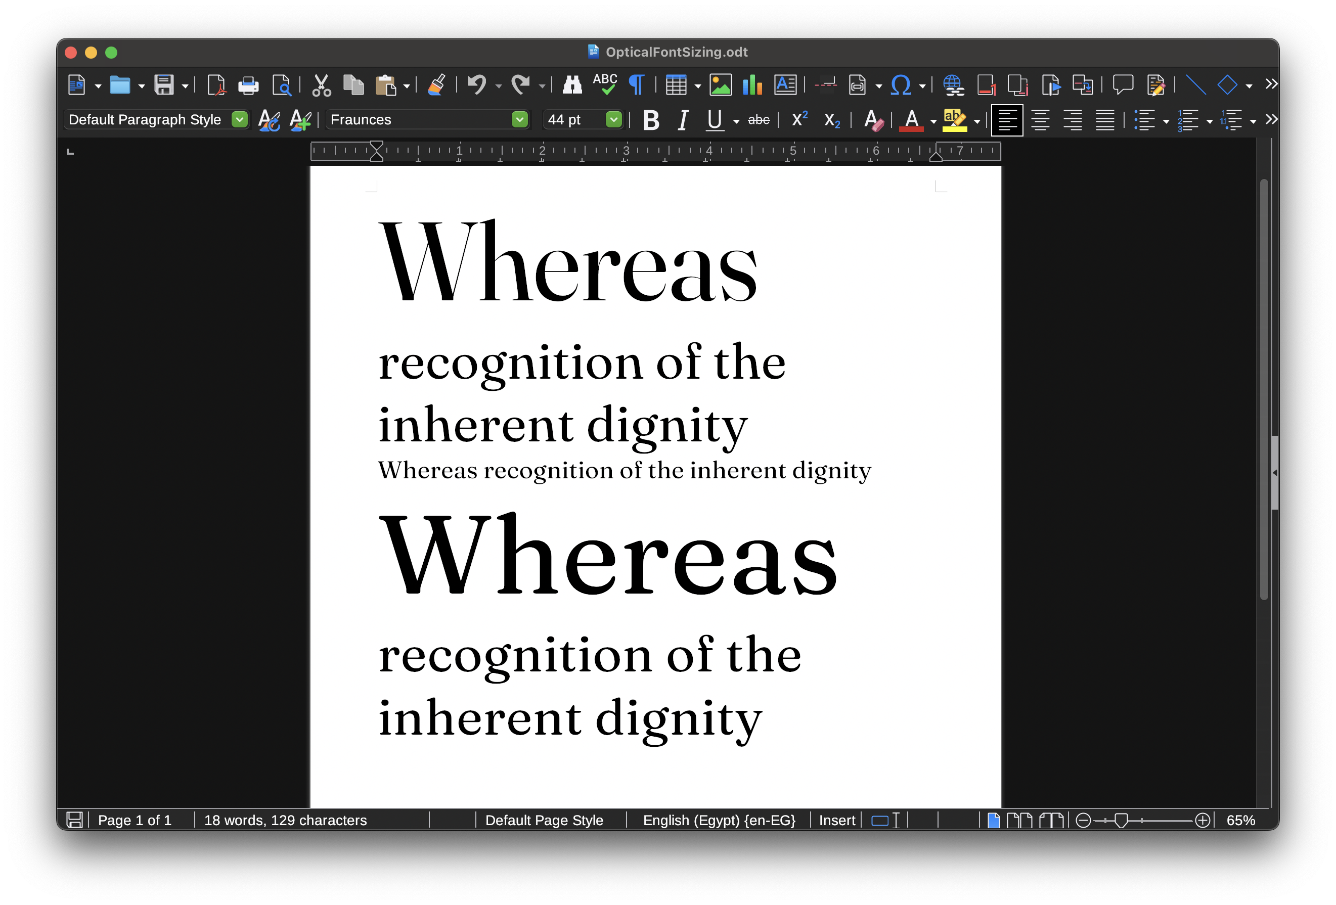
Task: Click the word count in status bar
Action: point(285,820)
